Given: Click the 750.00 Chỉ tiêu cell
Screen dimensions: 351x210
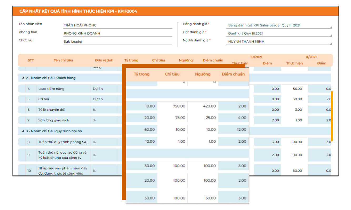Looking at the screenshot, I should click(x=179, y=106).
